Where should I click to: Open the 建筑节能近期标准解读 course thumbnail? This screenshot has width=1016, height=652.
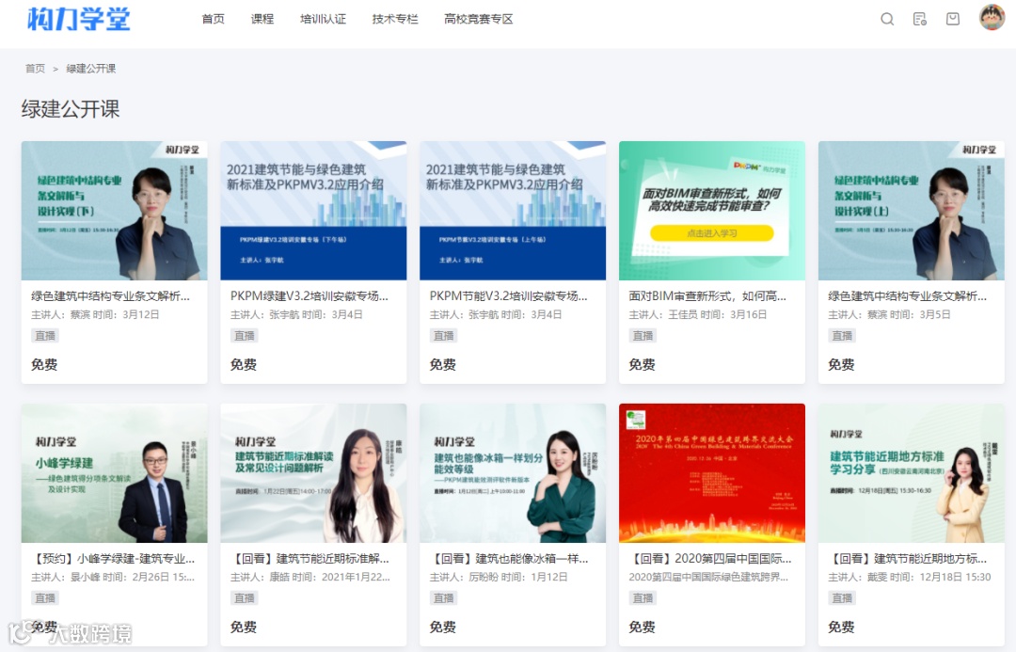(313, 473)
